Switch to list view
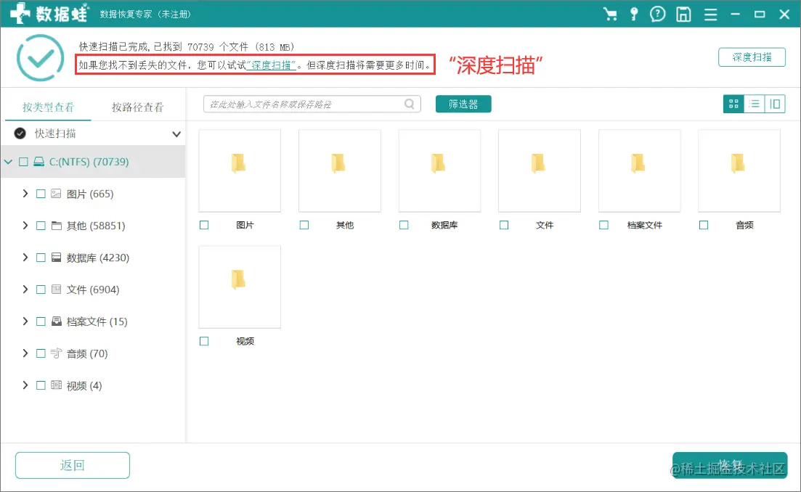801x492 pixels. [755, 104]
